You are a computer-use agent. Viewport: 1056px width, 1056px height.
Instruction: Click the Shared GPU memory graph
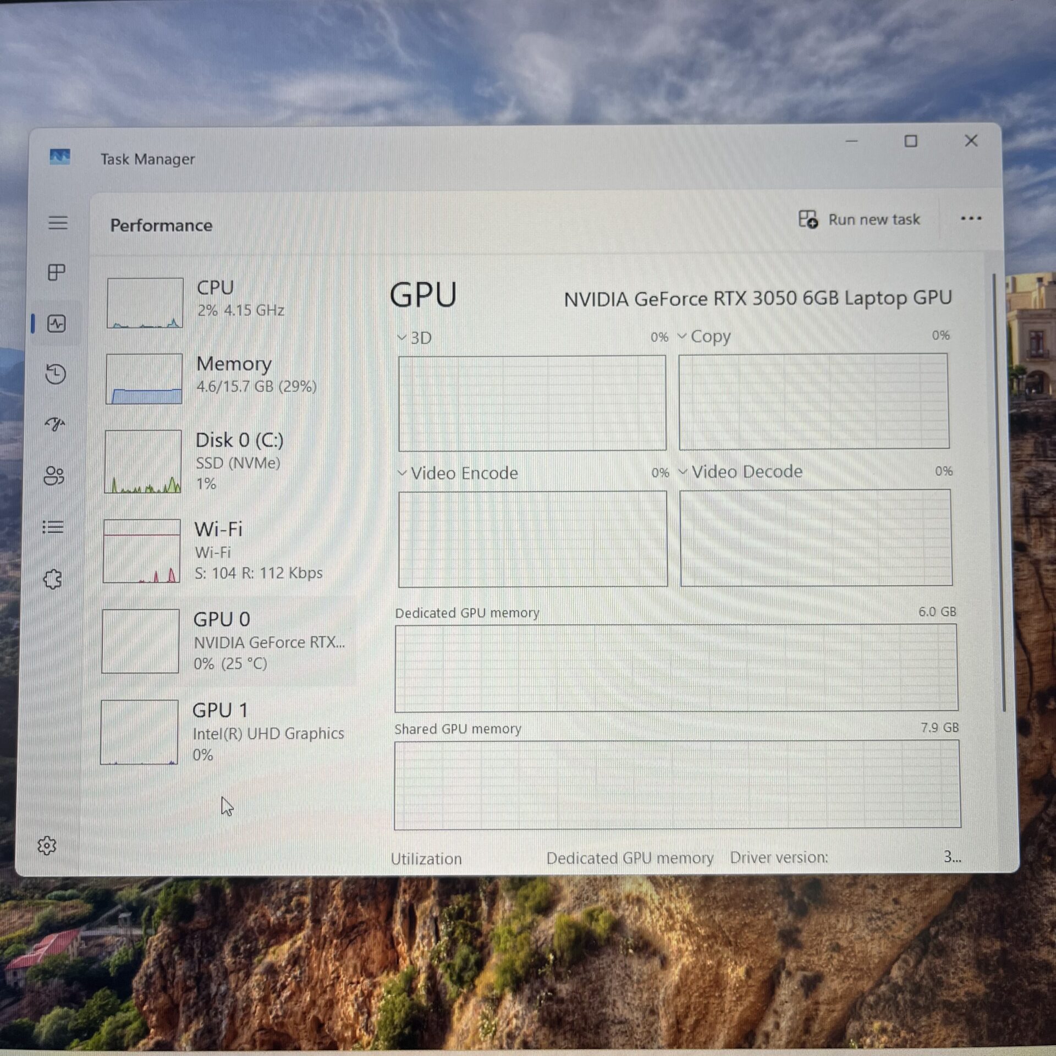678,785
